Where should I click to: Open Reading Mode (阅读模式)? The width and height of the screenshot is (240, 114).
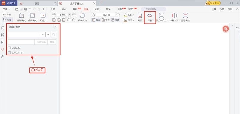[21, 17]
